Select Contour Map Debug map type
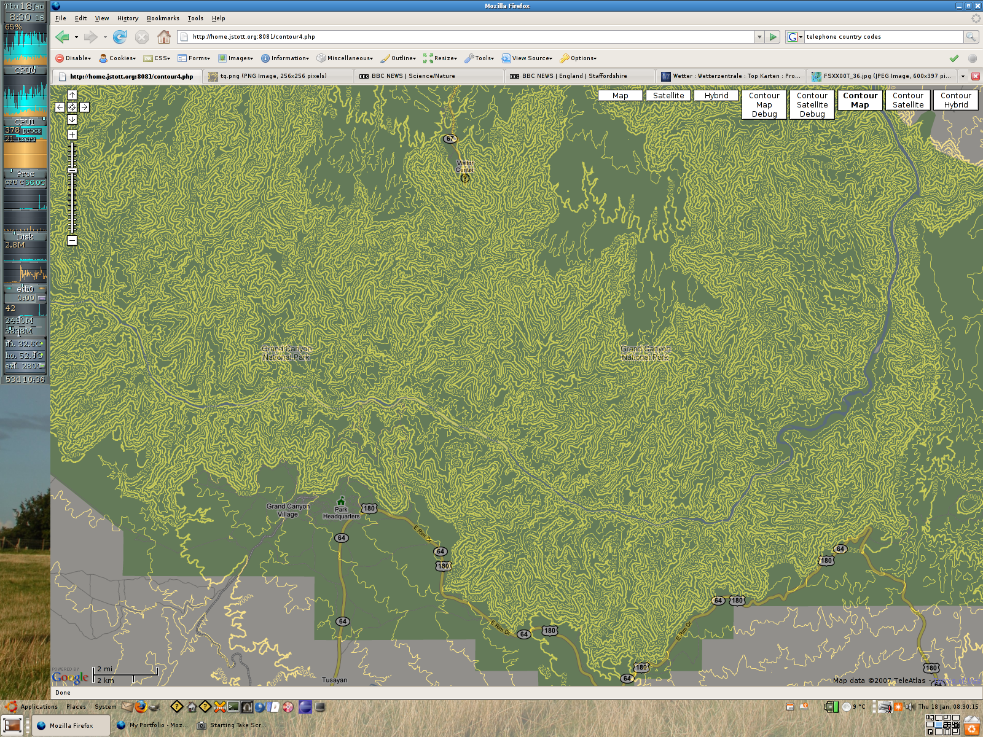The height and width of the screenshot is (737, 983). [764, 104]
